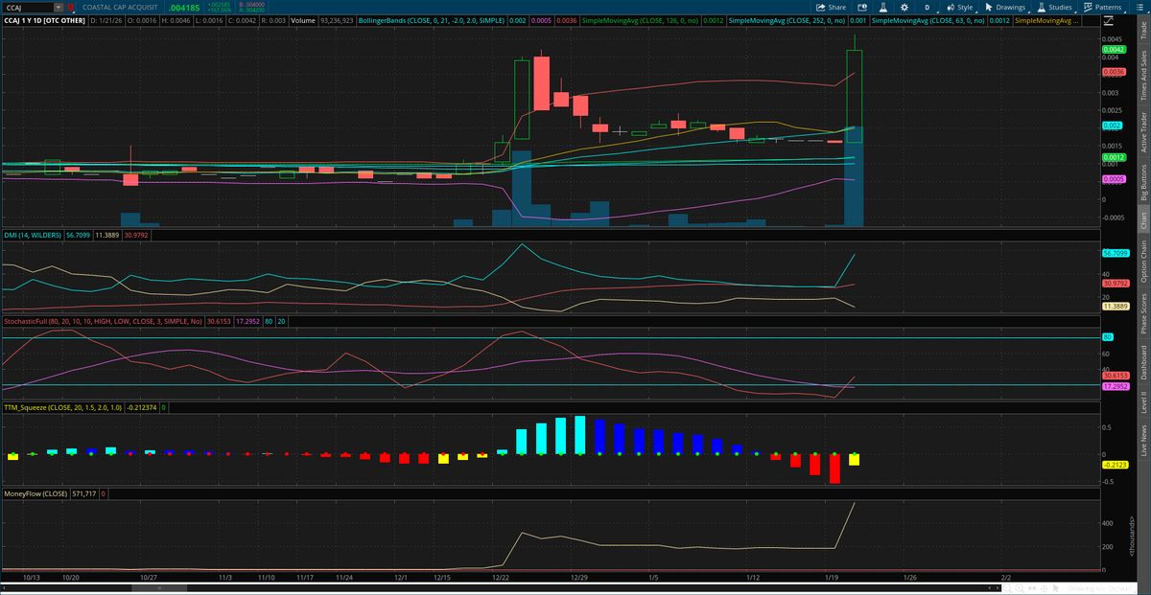Click the chart scale toggle icon under the list icon

(x=1109, y=20)
